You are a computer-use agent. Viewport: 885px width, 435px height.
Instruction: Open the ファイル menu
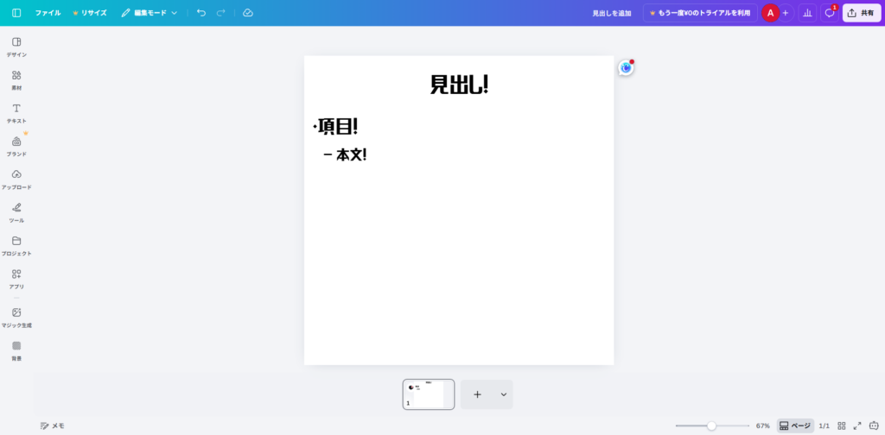(48, 13)
